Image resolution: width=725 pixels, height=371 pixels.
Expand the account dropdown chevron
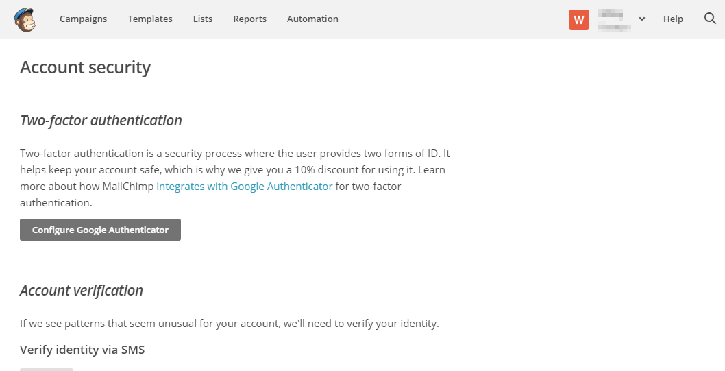click(x=642, y=19)
